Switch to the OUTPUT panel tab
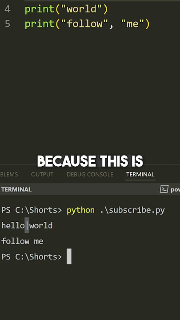This screenshot has height=320, width=180. pos(42,174)
